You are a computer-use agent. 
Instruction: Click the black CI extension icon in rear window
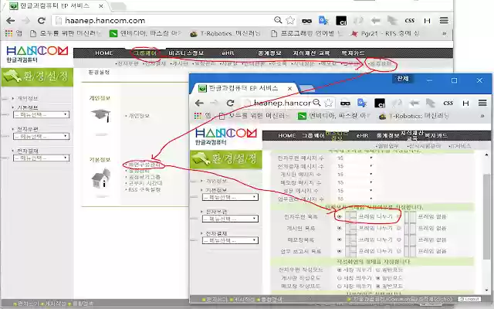coord(341,21)
